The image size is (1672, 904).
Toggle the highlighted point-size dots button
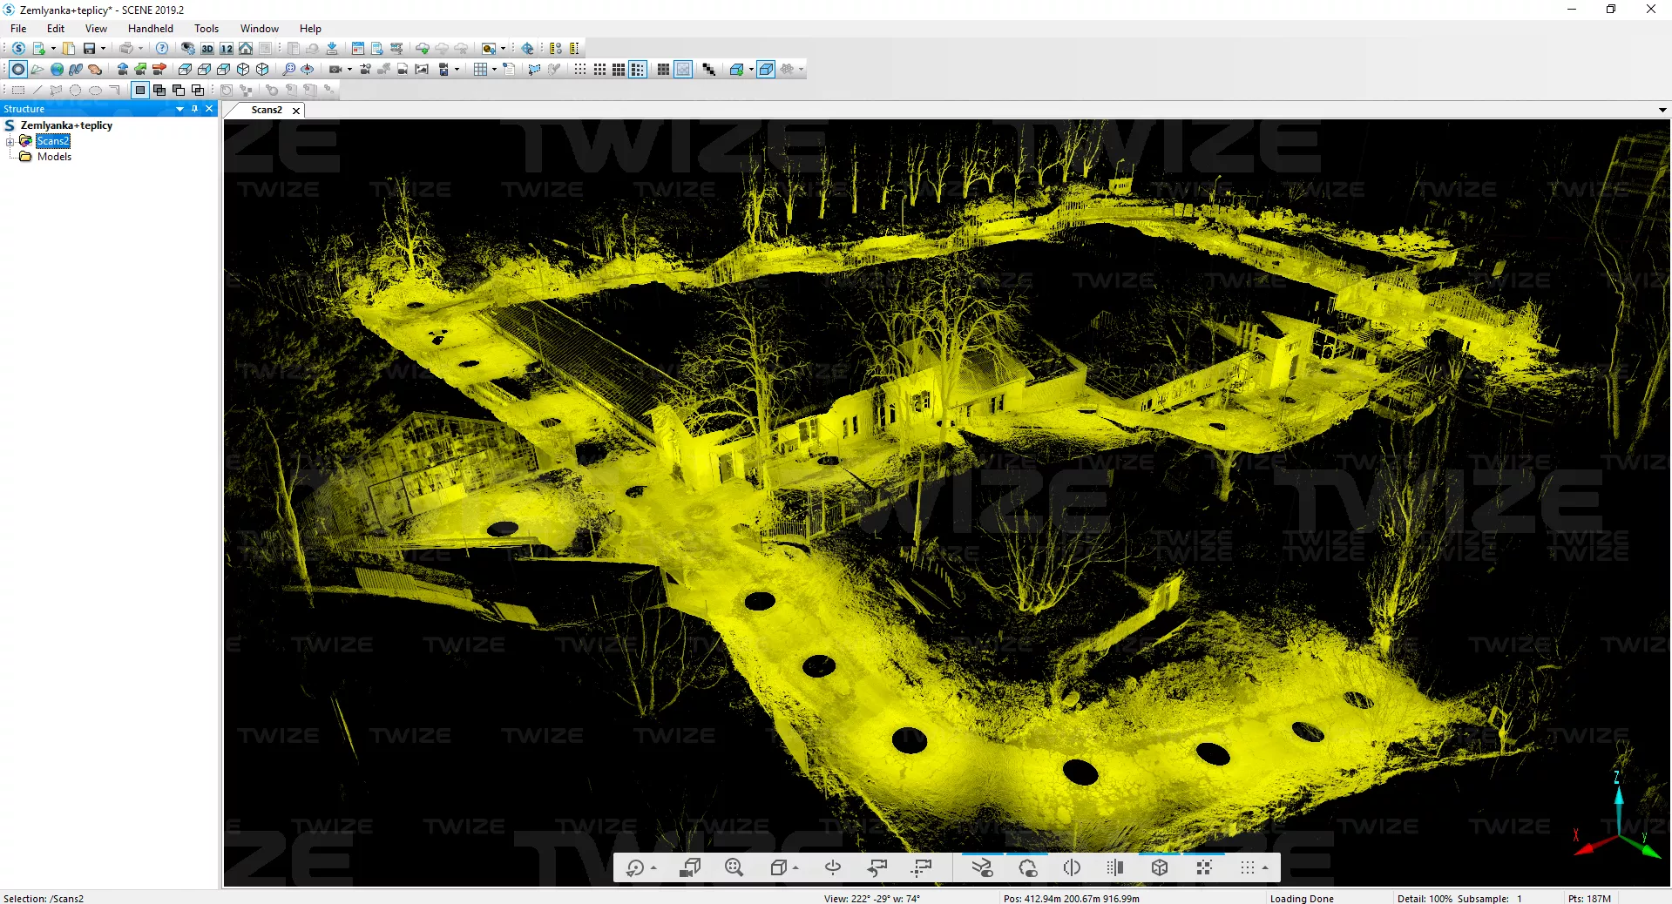[x=638, y=70]
